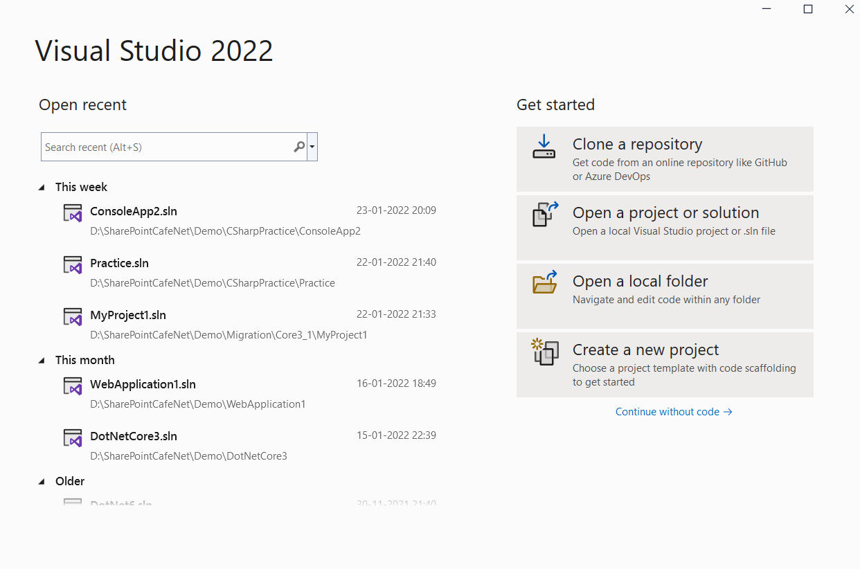This screenshot has height=569, width=860.
Task: Click the Practice.sln solution icon
Action: click(73, 265)
